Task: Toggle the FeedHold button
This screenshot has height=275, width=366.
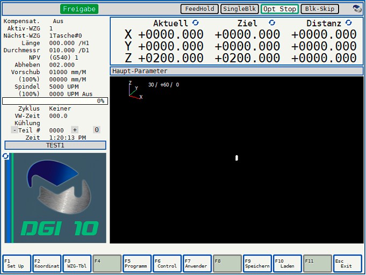Action: (x=199, y=9)
